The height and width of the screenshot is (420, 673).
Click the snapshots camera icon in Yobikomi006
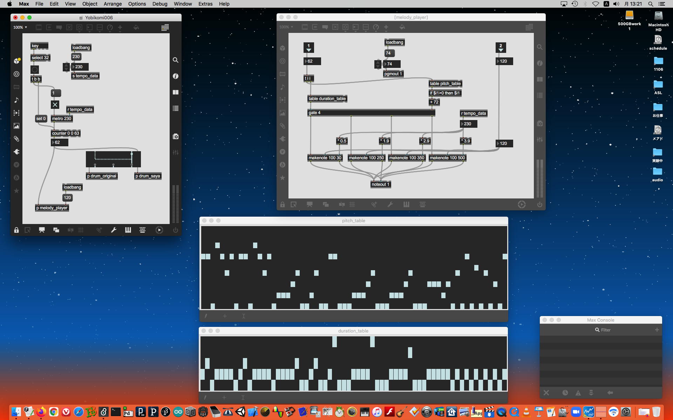176,136
